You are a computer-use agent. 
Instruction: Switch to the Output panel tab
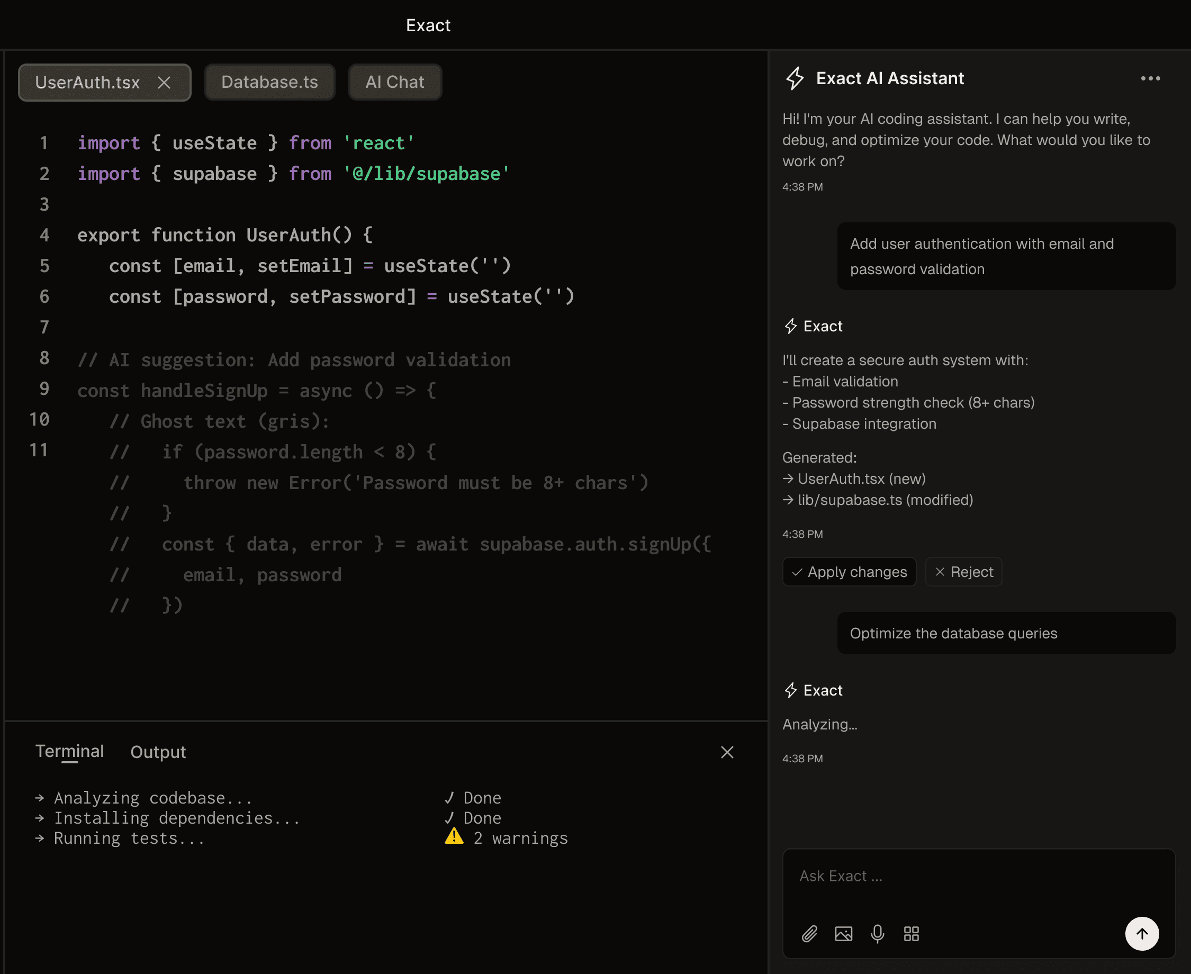pos(158,752)
